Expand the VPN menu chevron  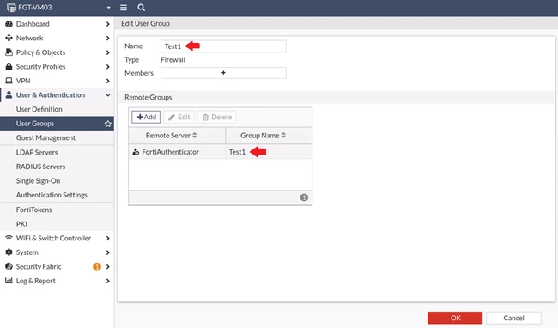108,81
